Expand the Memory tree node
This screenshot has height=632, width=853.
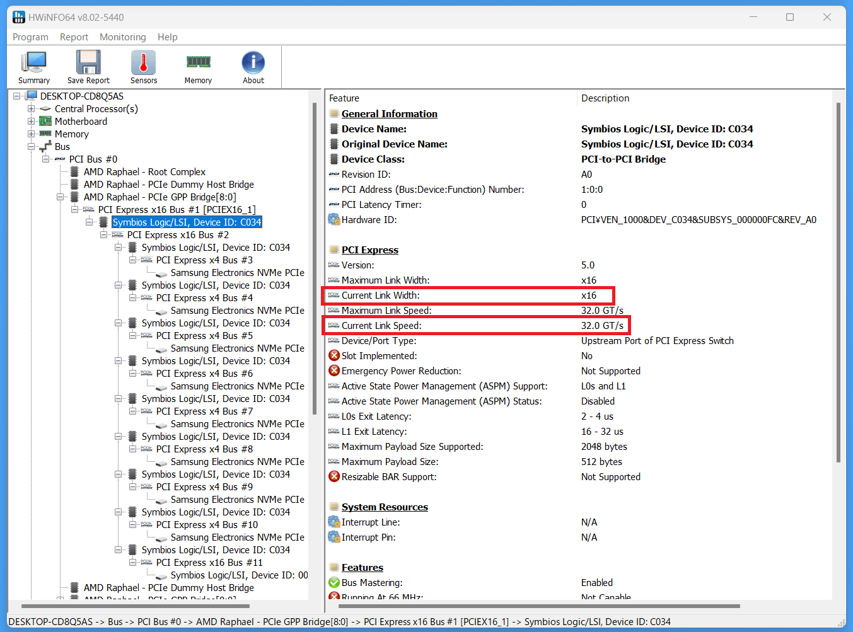(31, 134)
